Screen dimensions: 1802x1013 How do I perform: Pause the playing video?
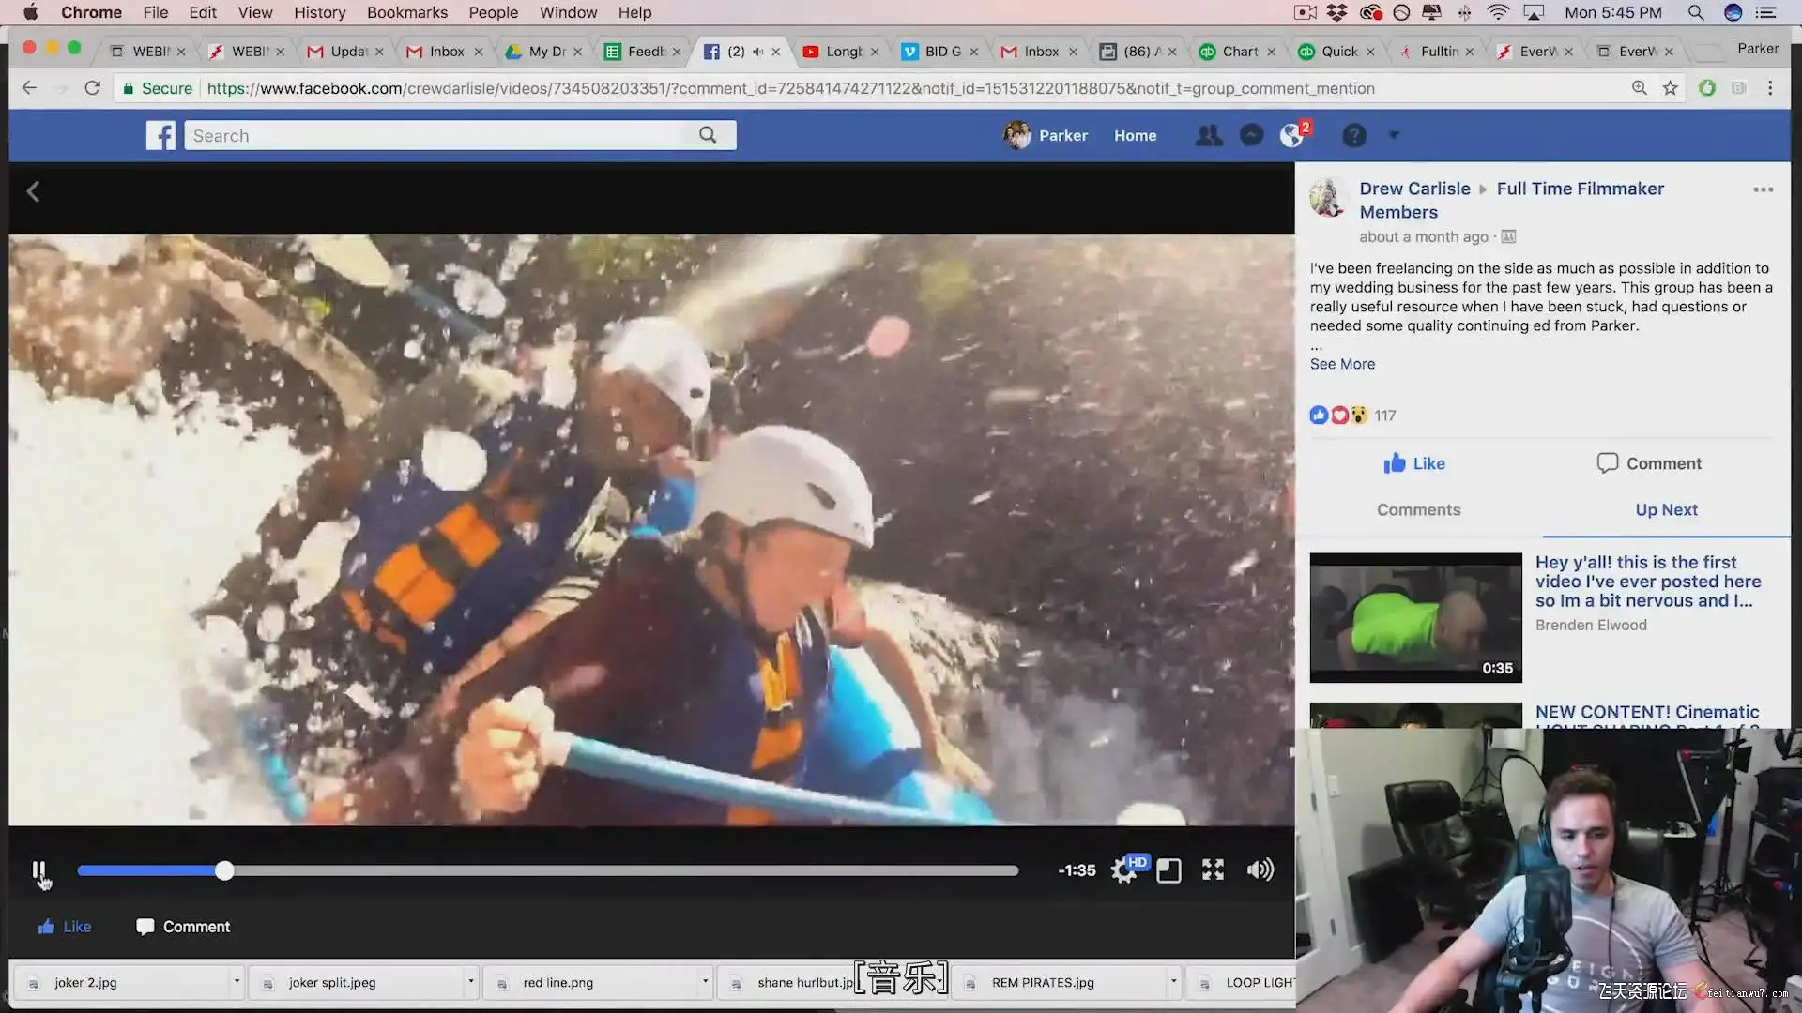tap(38, 870)
